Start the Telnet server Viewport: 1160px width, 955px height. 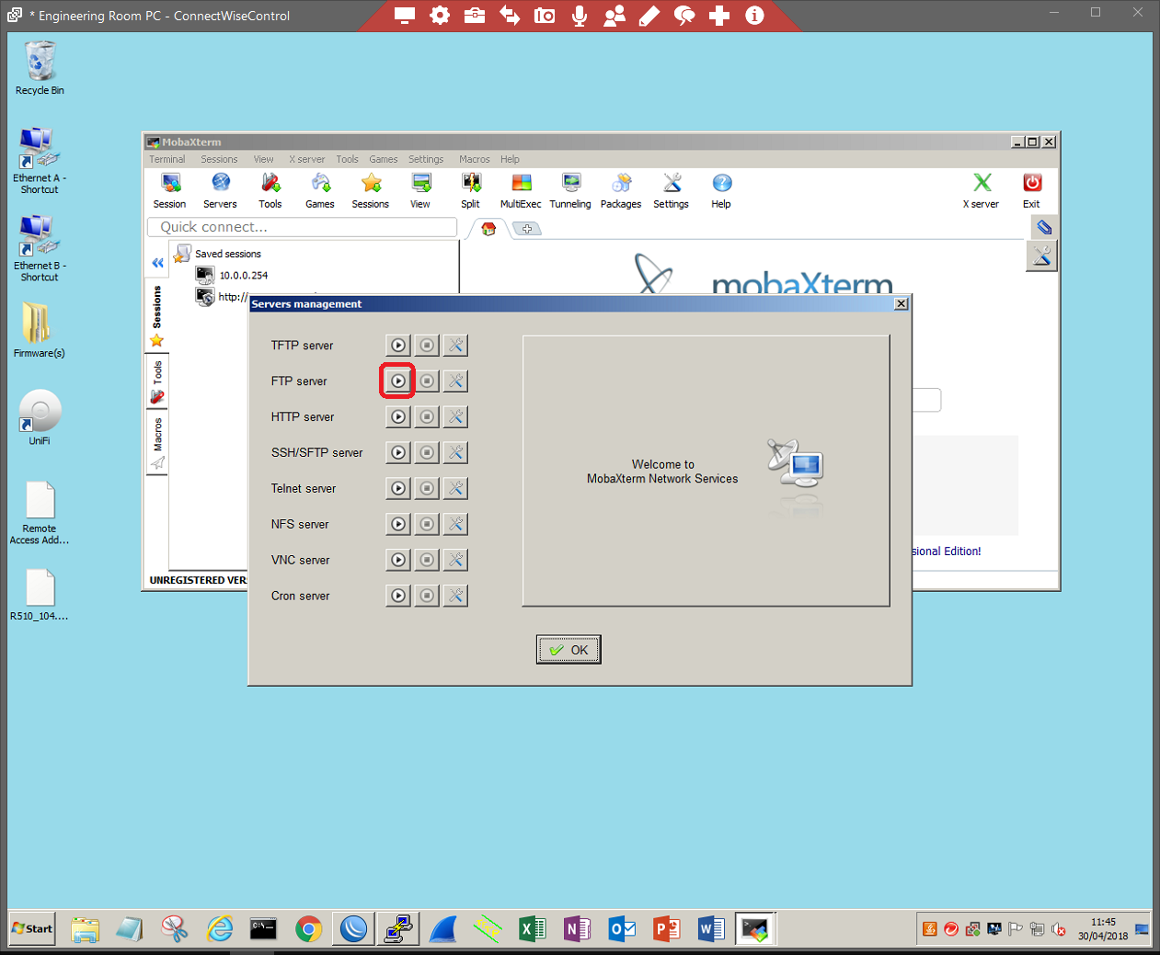[x=397, y=489]
